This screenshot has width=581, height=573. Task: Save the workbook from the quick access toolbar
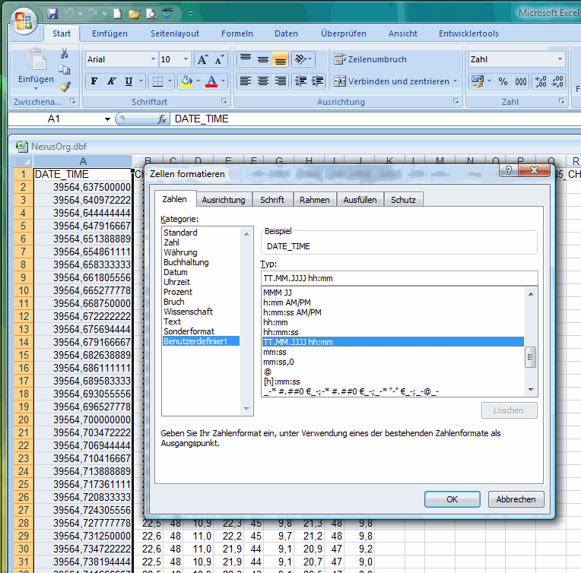pyautogui.click(x=52, y=14)
